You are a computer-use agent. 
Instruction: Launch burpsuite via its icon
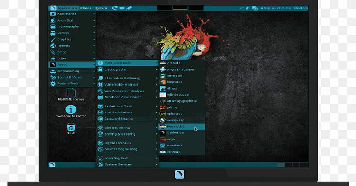point(163,82)
